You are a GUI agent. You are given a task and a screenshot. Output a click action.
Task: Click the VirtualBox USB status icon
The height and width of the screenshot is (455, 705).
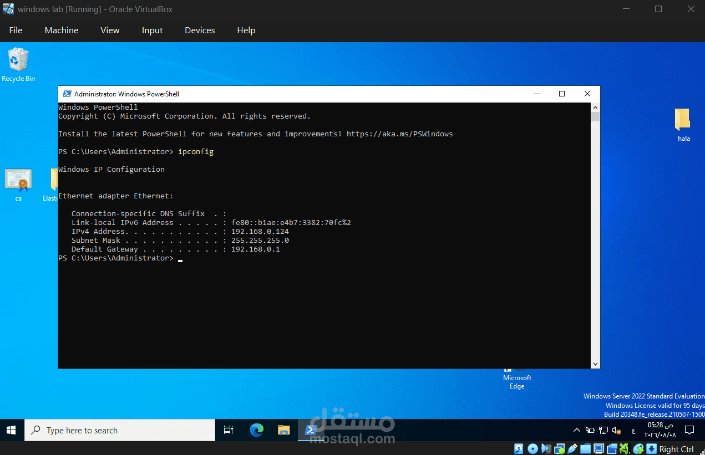572,449
